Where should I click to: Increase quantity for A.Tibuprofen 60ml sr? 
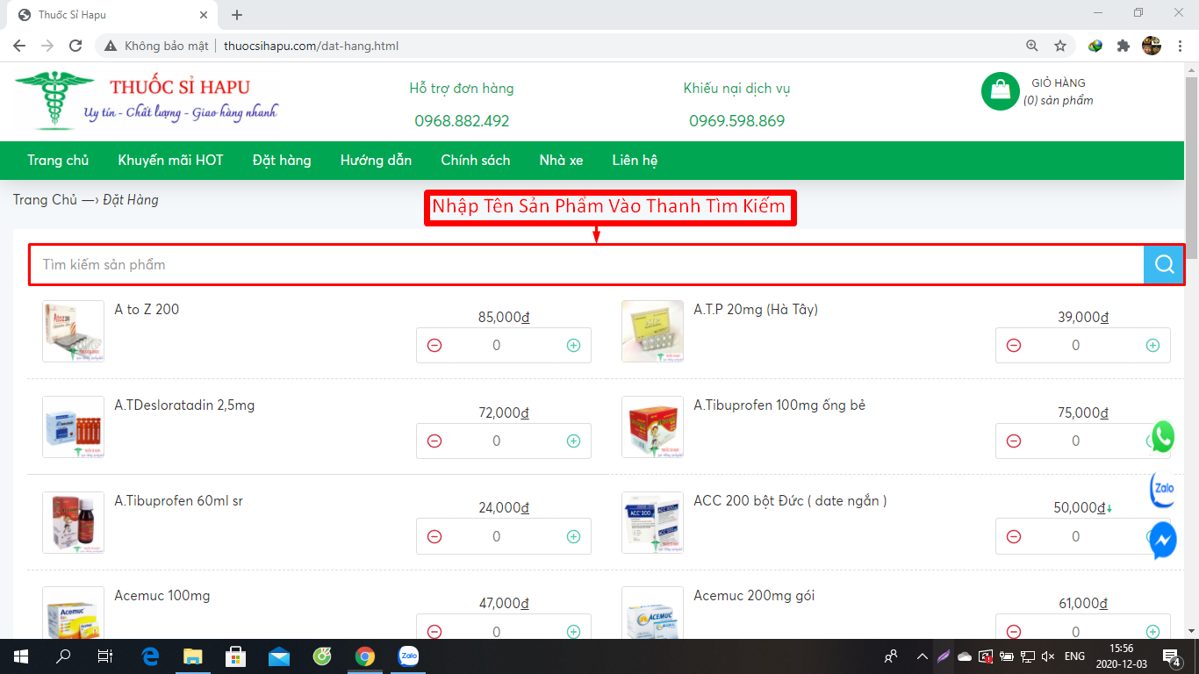pyautogui.click(x=573, y=536)
